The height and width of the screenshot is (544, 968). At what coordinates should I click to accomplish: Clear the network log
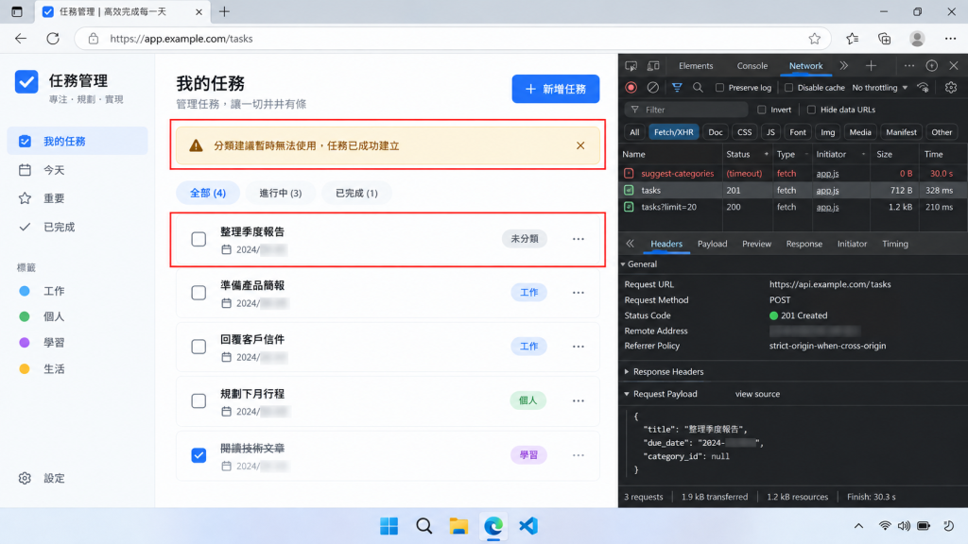pos(652,88)
